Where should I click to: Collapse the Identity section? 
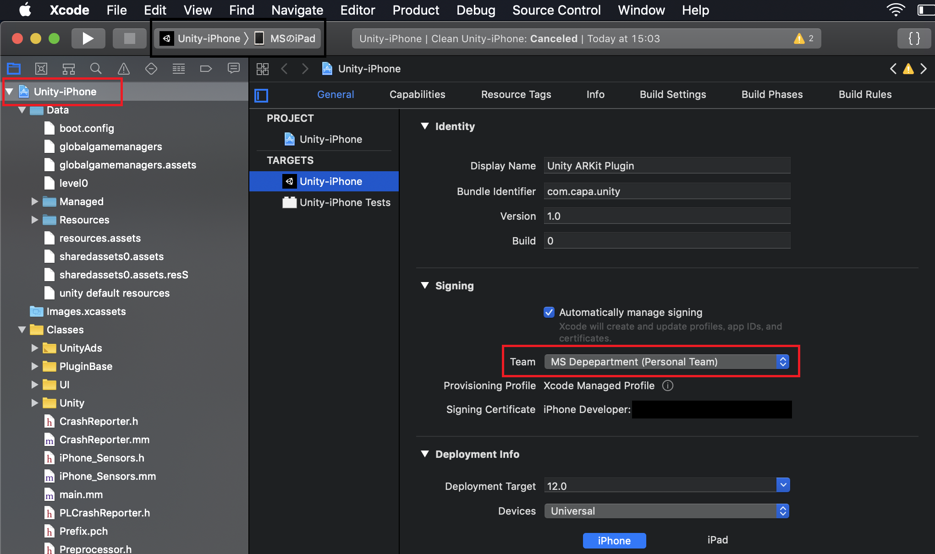[425, 126]
